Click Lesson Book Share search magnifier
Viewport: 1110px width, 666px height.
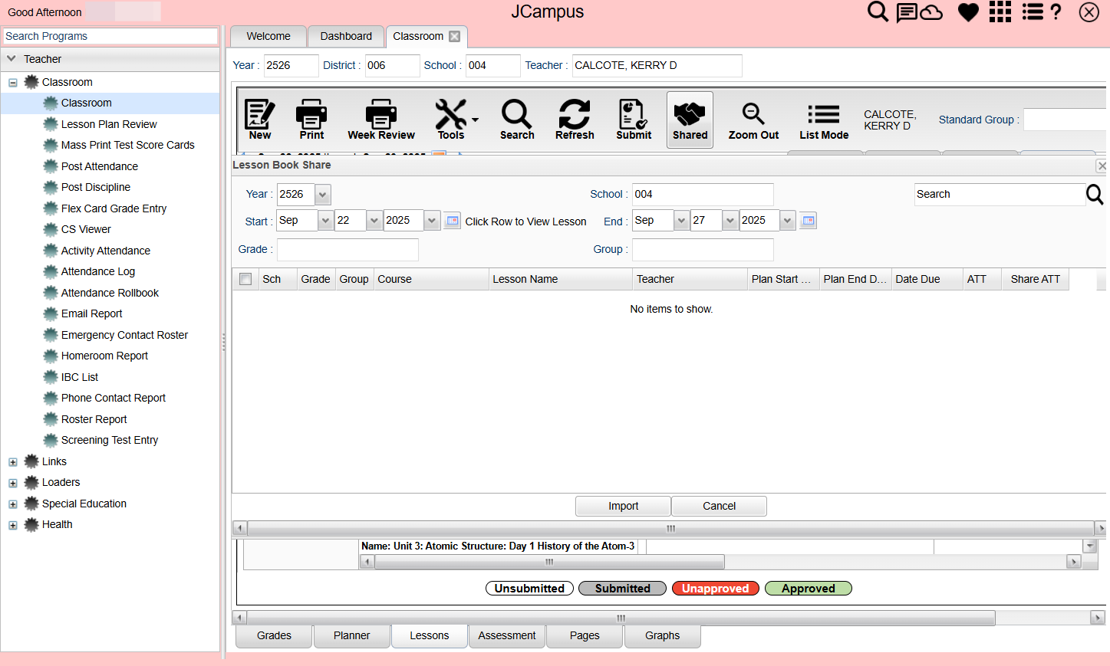coord(1095,195)
